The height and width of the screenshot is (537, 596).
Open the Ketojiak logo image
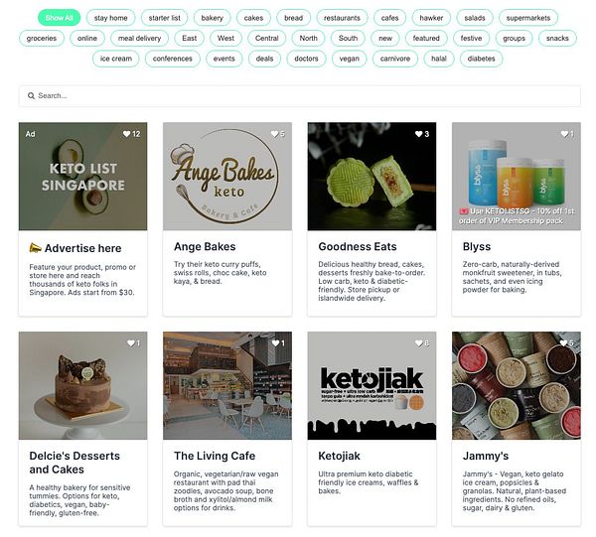pyautogui.click(x=372, y=385)
